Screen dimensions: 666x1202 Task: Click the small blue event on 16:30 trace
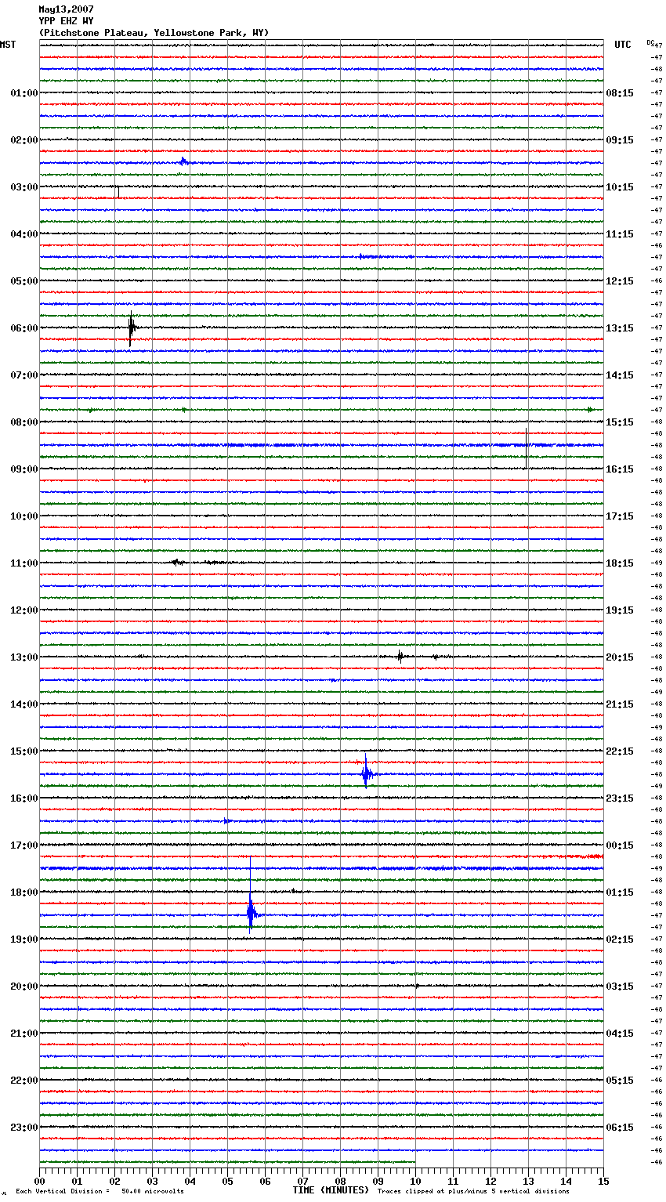click(x=226, y=821)
